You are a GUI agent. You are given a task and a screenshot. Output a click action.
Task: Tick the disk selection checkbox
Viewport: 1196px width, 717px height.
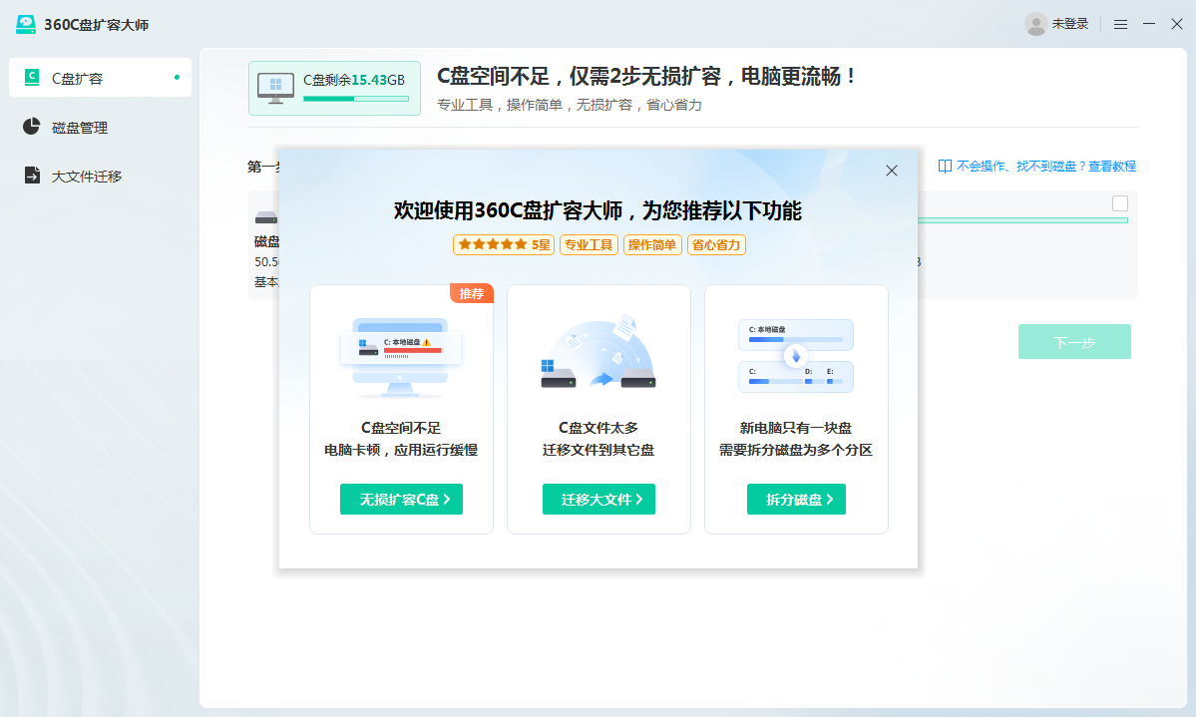pos(1120,203)
